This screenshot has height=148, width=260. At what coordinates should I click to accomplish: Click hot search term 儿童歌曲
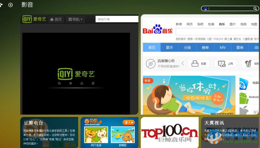tap(248, 39)
